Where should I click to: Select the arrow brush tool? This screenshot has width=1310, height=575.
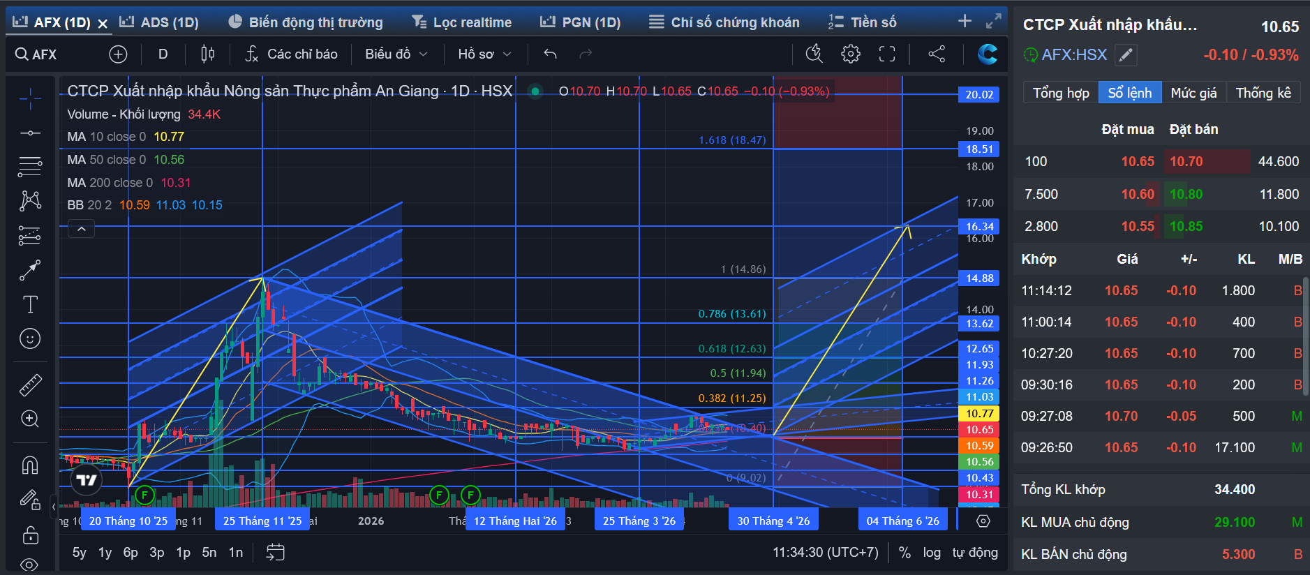pyautogui.click(x=30, y=270)
